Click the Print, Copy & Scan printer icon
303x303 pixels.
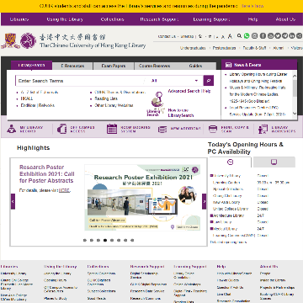pyautogui.click(x=213, y=129)
